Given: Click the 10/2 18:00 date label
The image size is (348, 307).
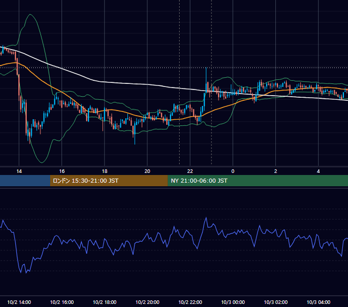Looking at the screenshot, I should point(104,302).
